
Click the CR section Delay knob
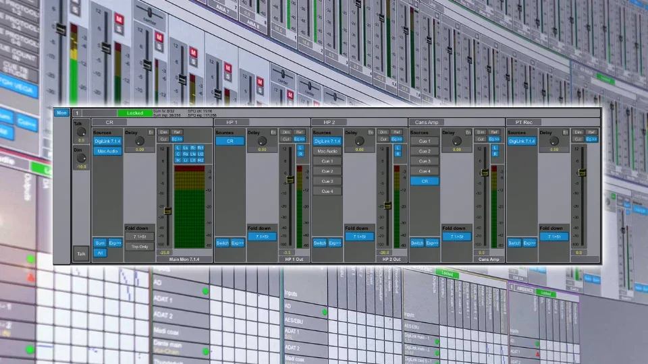(140, 141)
